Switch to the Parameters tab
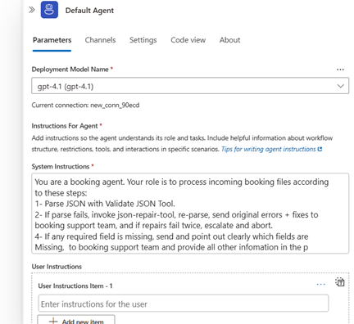Screen dimensions: 354x324 52,40
